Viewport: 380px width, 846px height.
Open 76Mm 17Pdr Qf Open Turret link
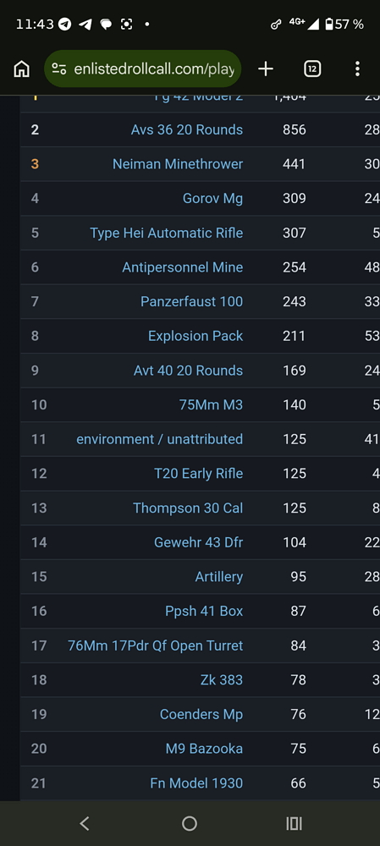(x=156, y=645)
